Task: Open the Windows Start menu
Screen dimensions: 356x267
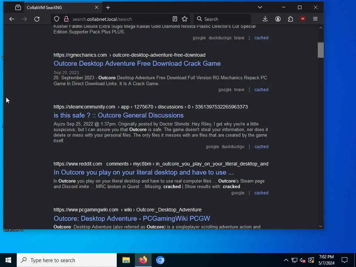Action: point(8,260)
